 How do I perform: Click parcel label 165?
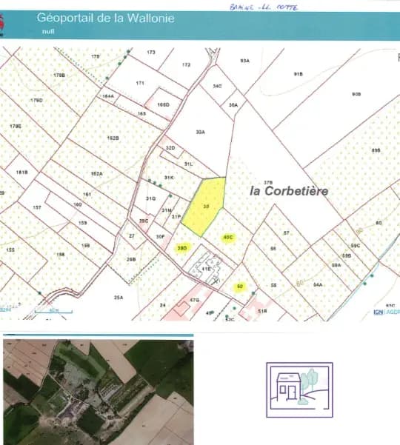tap(141, 113)
